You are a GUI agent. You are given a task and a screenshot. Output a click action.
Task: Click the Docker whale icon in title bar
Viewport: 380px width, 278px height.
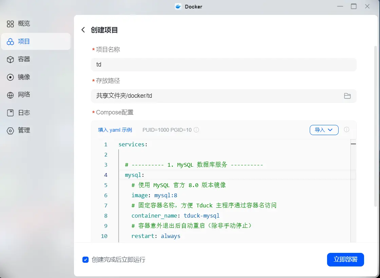178,6
